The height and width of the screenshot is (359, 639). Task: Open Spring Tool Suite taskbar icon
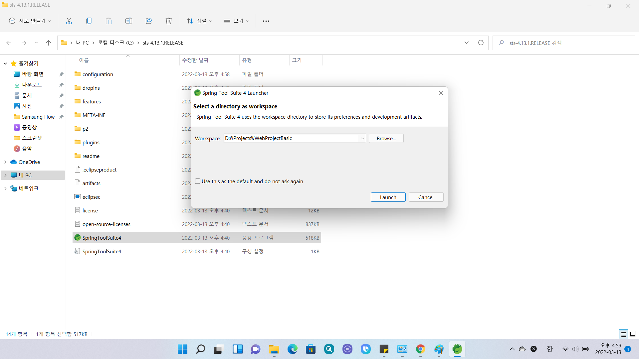[x=457, y=349]
